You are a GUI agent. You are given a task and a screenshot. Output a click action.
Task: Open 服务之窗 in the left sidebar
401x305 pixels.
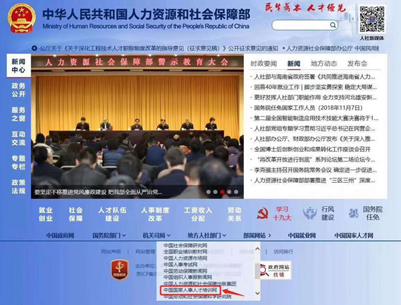point(19,114)
